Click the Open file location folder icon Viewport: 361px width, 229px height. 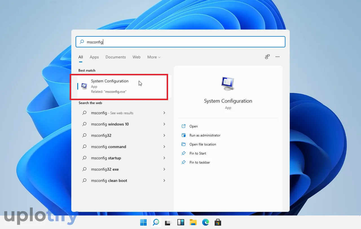tap(184, 144)
